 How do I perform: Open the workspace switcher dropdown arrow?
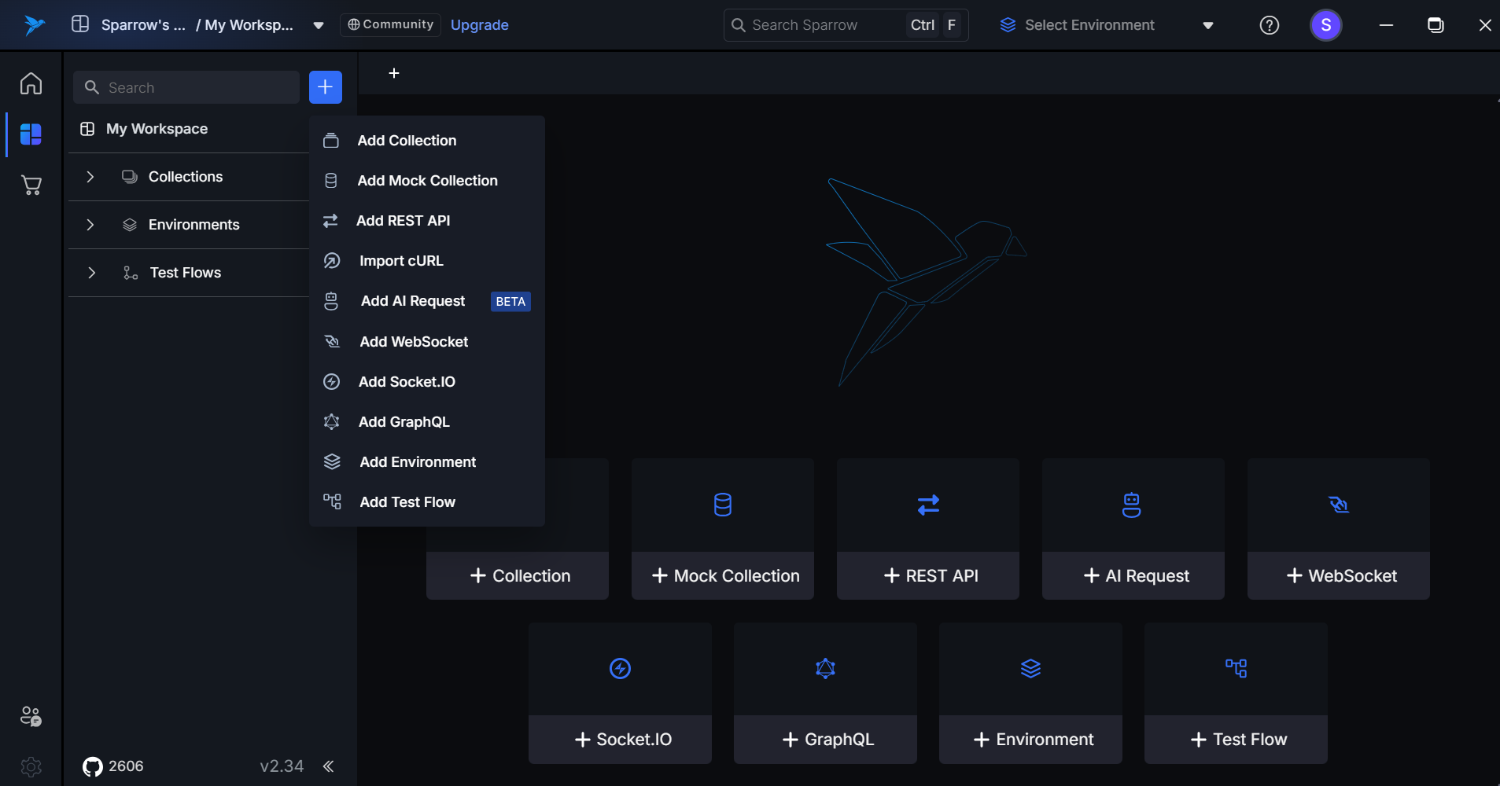pyautogui.click(x=319, y=25)
